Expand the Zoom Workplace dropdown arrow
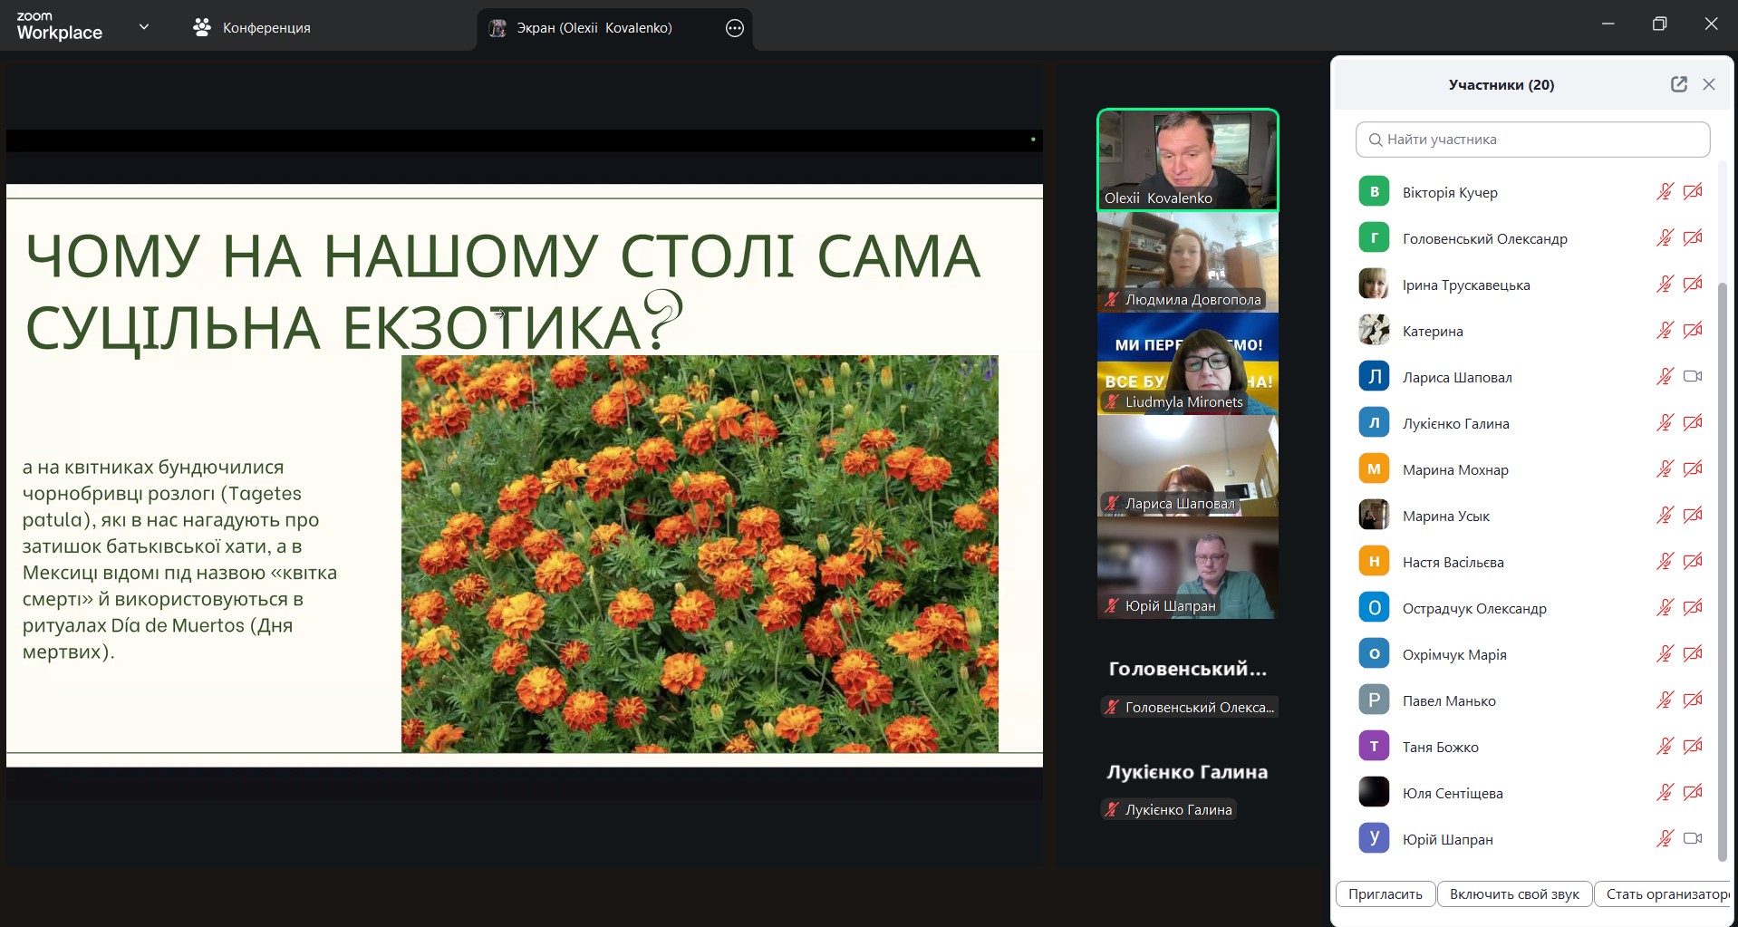Viewport: 1738px width, 927px height. 143,27
